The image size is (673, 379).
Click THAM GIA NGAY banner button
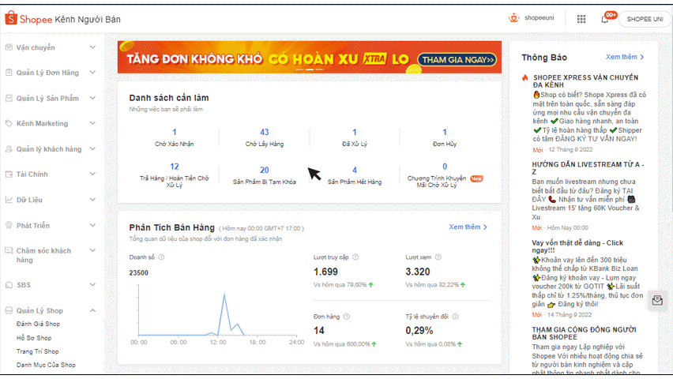pos(457,60)
